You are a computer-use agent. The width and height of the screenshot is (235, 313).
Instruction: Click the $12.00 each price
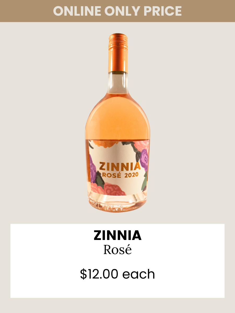118,274
